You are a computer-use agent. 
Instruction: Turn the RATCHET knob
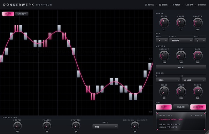(x=164, y=55)
